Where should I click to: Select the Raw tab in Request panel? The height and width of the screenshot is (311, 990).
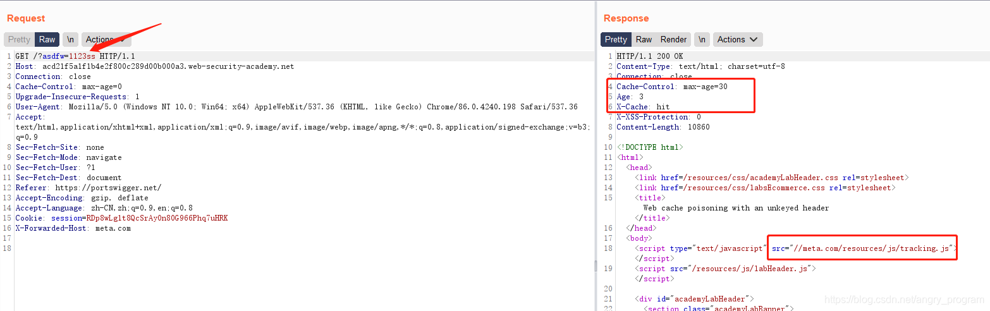pyautogui.click(x=47, y=39)
